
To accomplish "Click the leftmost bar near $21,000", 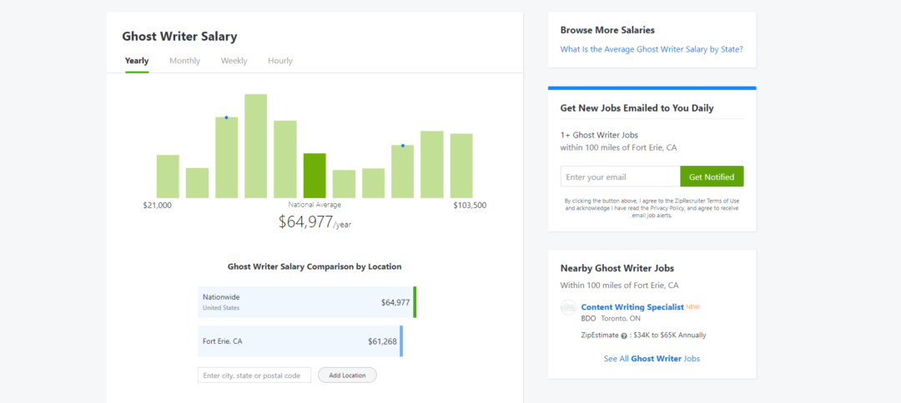I will coord(168,177).
